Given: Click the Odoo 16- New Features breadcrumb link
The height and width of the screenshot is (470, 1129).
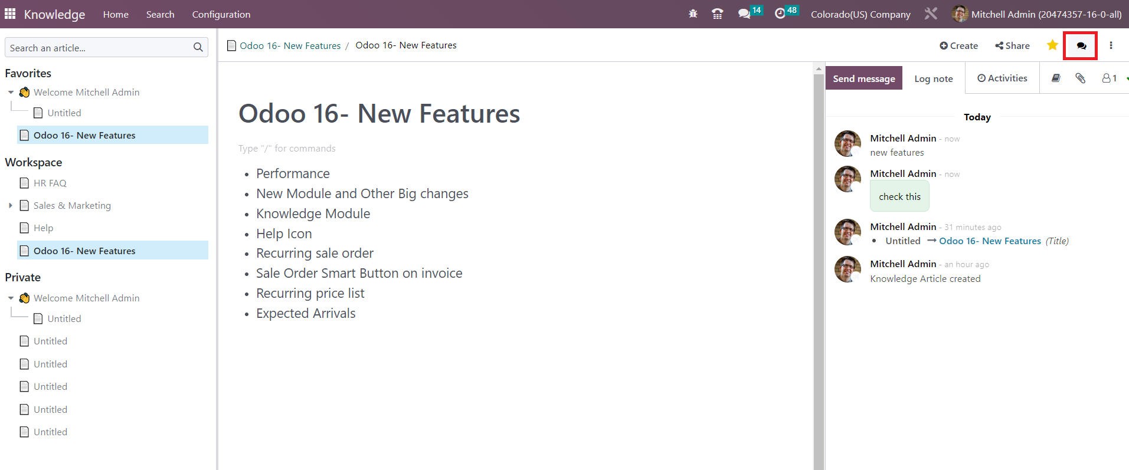Looking at the screenshot, I should click(290, 45).
